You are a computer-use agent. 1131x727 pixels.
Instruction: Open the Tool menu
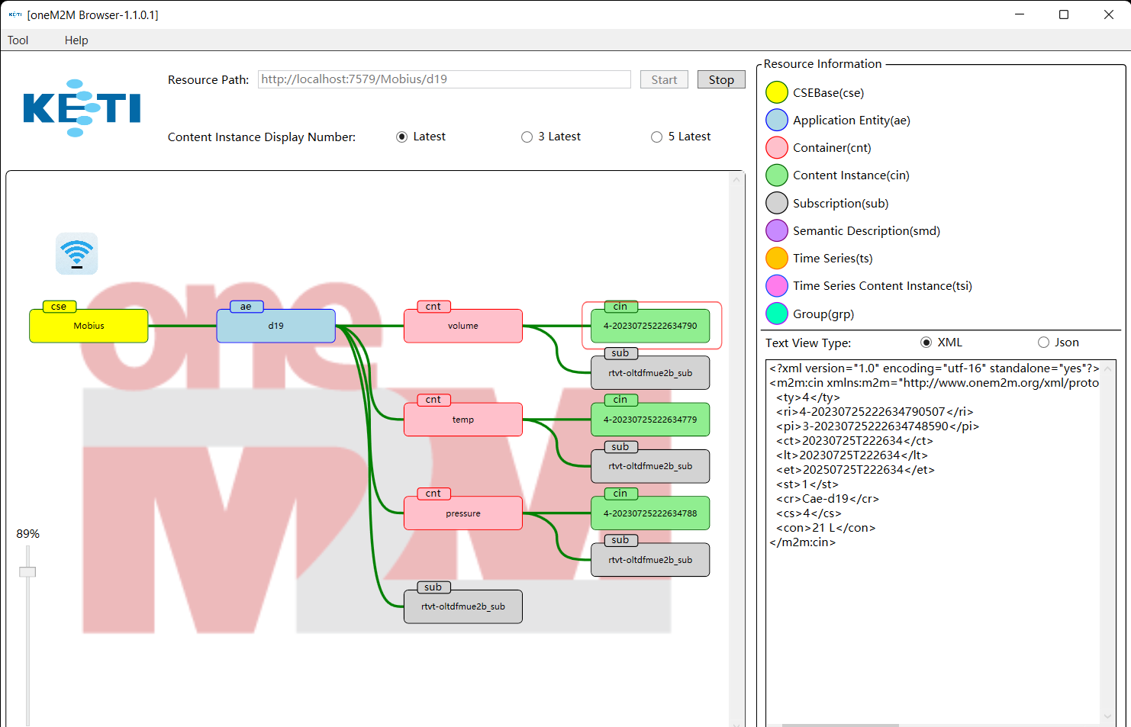pyautogui.click(x=18, y=40)
